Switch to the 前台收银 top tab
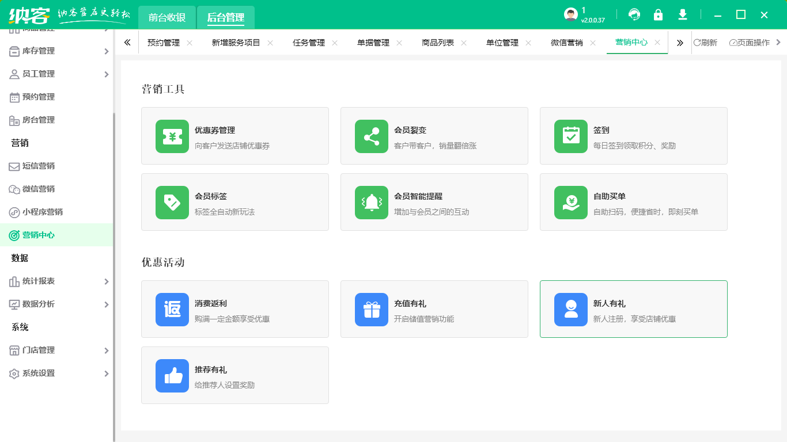Screen dimensions: 787x442 tap(167, 17)
